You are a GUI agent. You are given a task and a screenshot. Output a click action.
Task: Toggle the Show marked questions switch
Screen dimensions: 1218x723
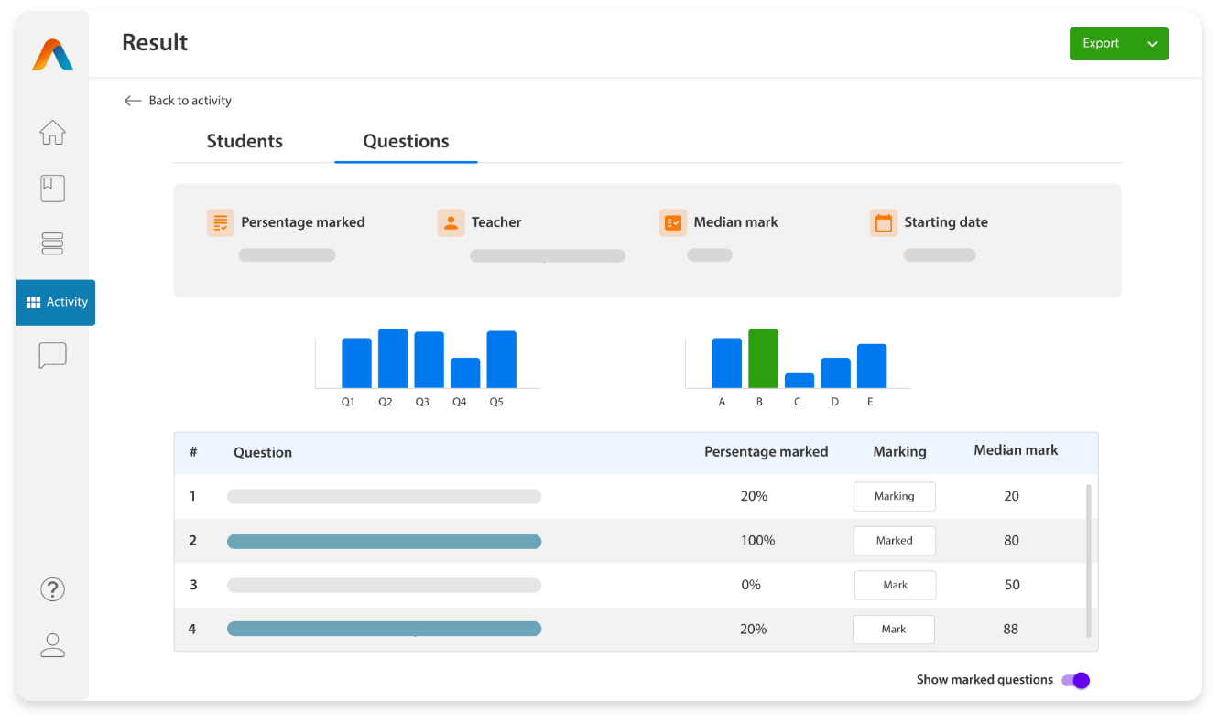tap(1075, 680)
